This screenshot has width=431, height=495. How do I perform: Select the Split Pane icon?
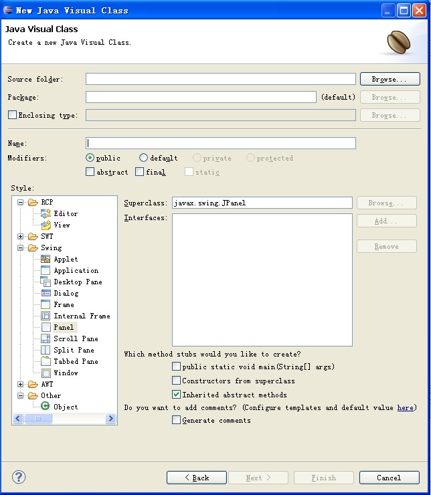[46, 350]
